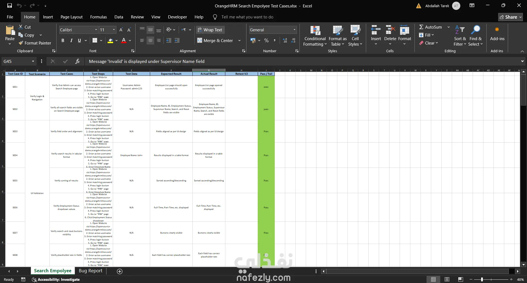Click the AutoSum button
This screenshot has width=527, height=283.
(x=431, y=27)
